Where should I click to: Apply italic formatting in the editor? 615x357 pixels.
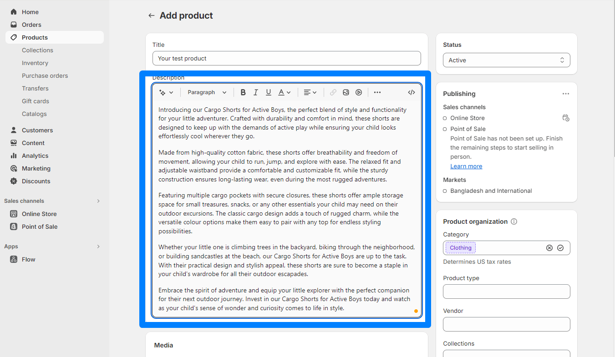256,92
